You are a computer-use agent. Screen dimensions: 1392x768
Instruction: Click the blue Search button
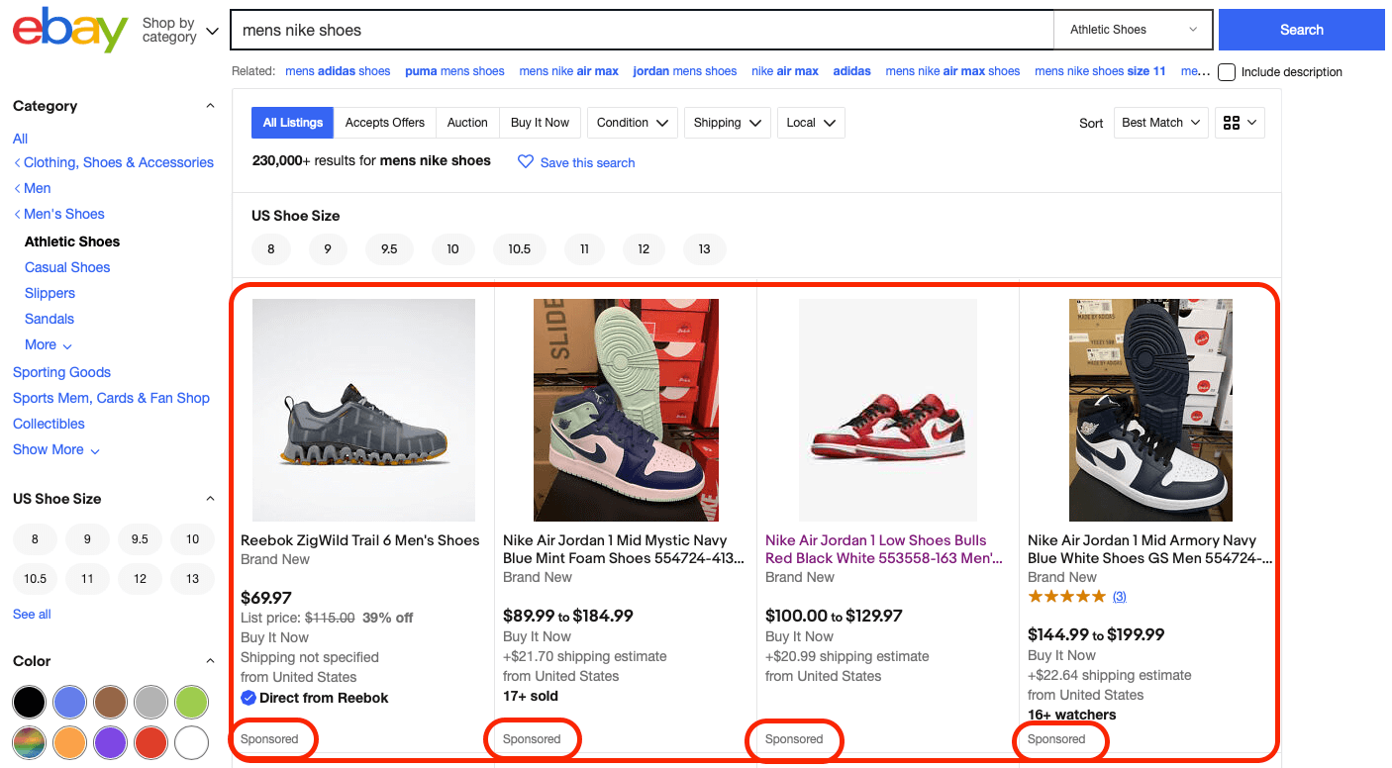tap(1301, 30)
